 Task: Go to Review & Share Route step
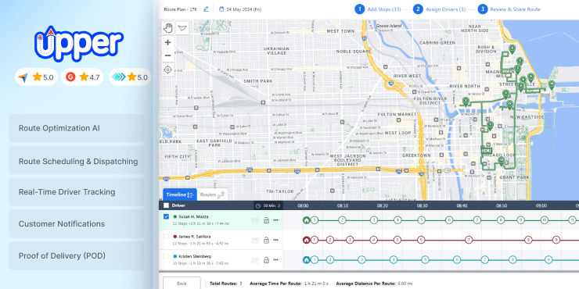pyautogui.click(x=509, y=9)
